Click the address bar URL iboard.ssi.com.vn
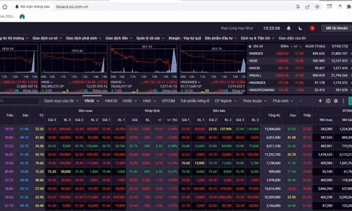Image resolution: width=352 pixels, height=211 pixels. (x=72, y=6)
